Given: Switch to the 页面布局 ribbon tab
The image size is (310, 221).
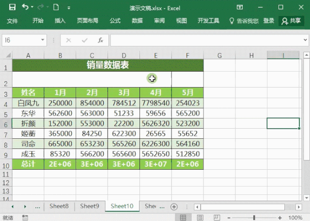Looking at the screenshot, I should (87, 21).
